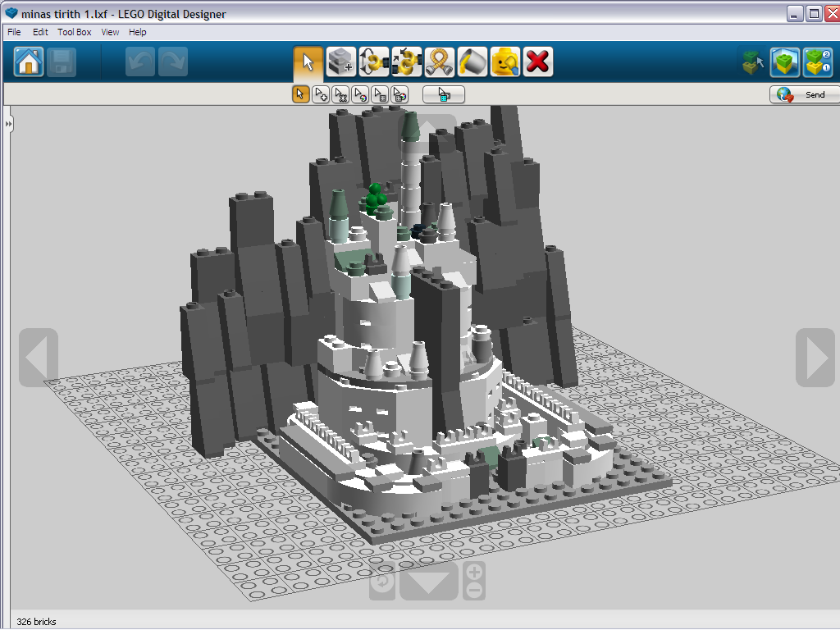Zoom out with the minus button
840x630 pixels.
click(474, 591)
